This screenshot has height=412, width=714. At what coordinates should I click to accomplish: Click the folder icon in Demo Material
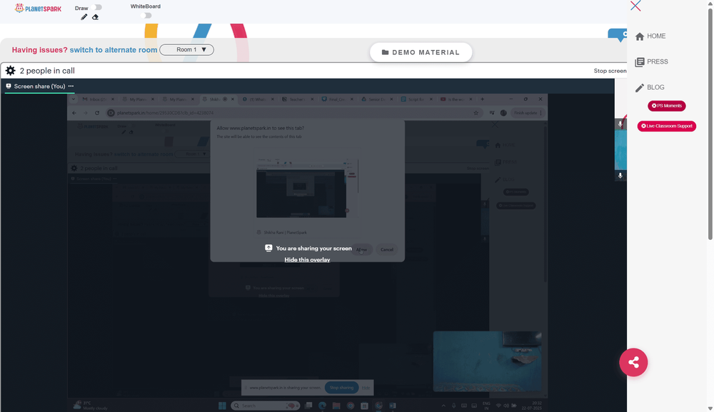click(x=386, y=52)
